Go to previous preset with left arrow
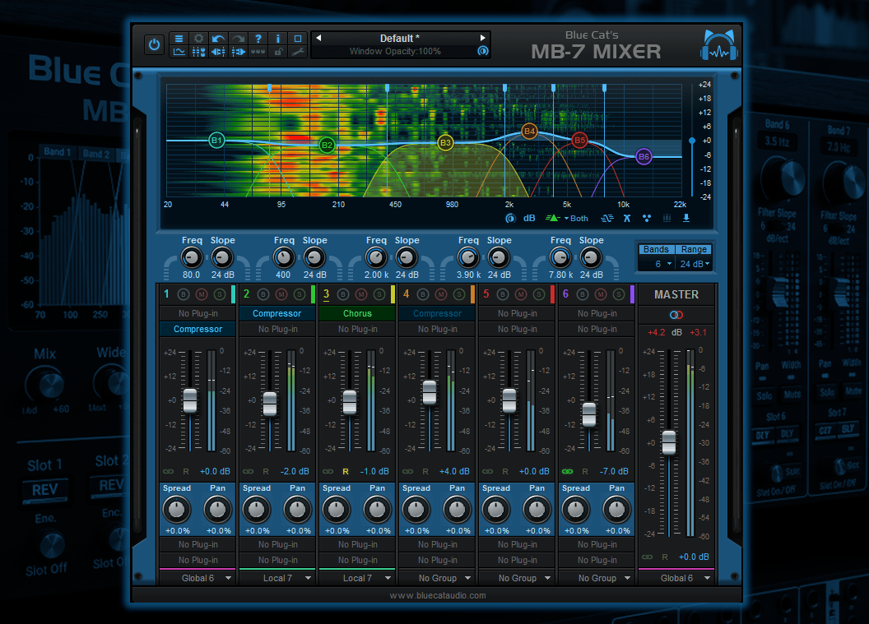The height and width of the screenshot is (624, 869). [318, 38]
